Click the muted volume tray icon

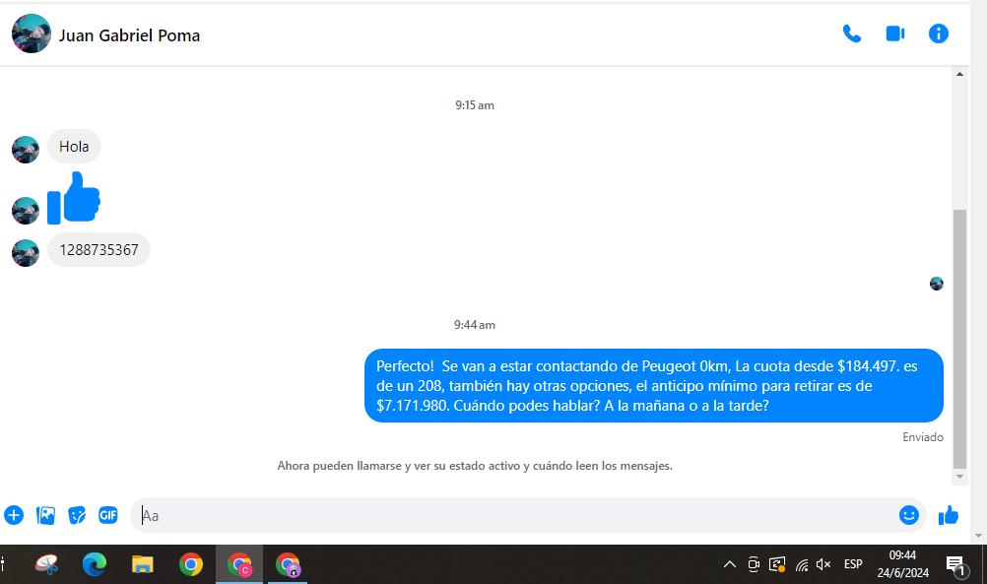point(823,564)
